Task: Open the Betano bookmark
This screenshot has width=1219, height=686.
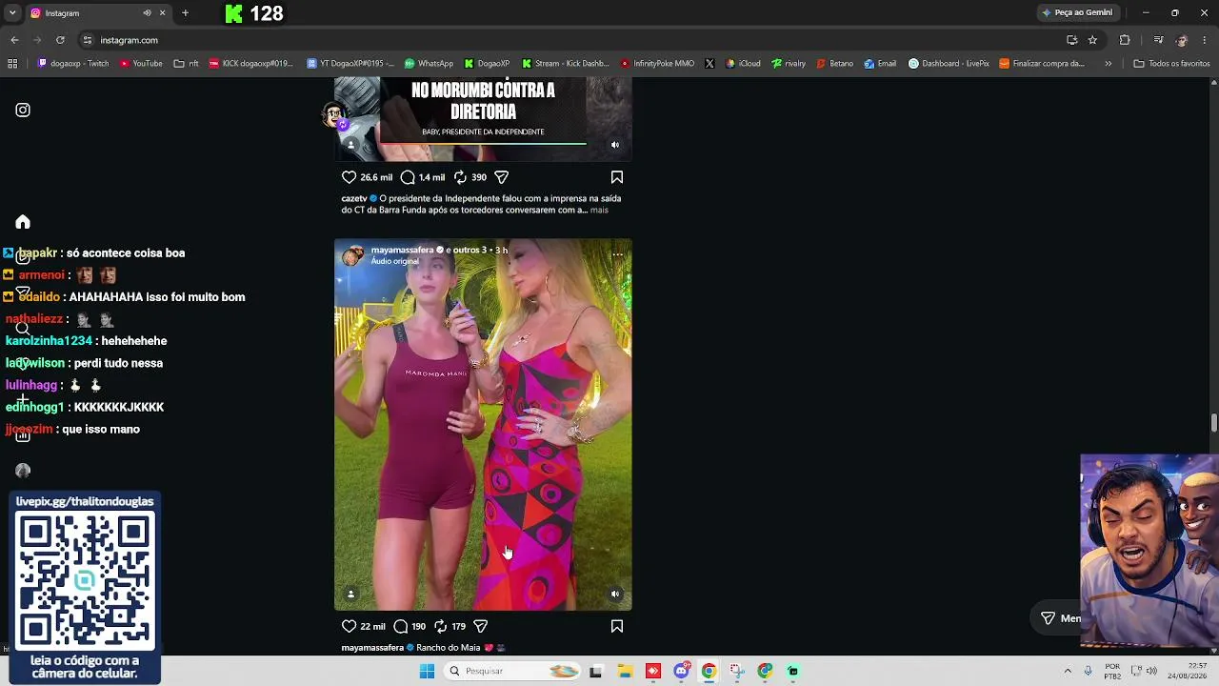Action: (834, 64)
